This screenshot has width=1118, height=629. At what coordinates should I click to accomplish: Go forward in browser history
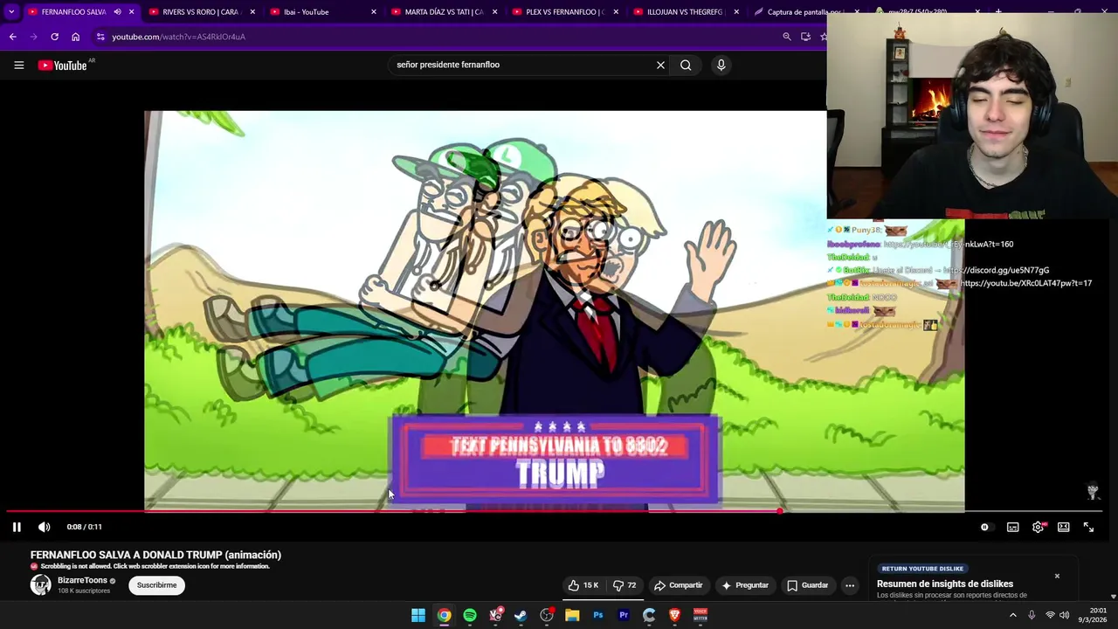click(x=33, y=37)
